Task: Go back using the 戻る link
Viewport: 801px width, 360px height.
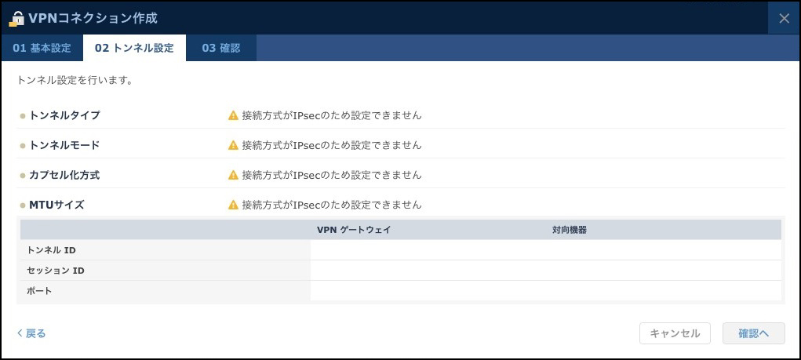Action: click(31, 333)
